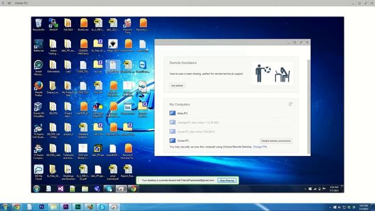Viewport: 375px width, 211px height.
Task: Click Get started under Remote Assistance
Action: 177,86
